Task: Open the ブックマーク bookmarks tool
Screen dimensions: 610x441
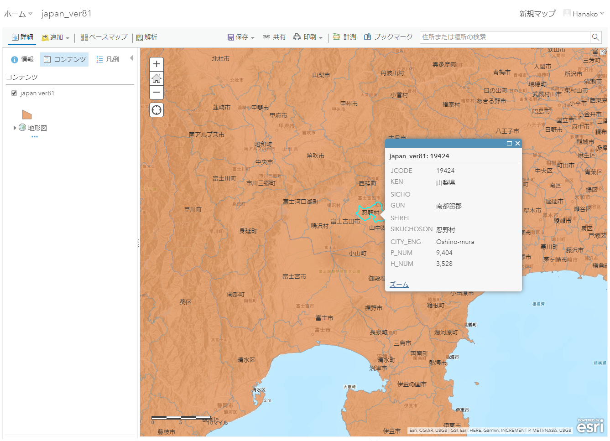Action: 388,37
